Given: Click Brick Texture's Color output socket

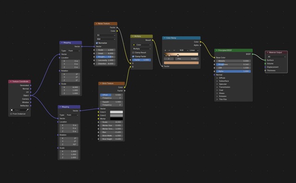Looking at the screenshot, I should pos(124,88).
